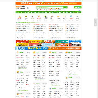Open the green building category icon

(45, 17)
